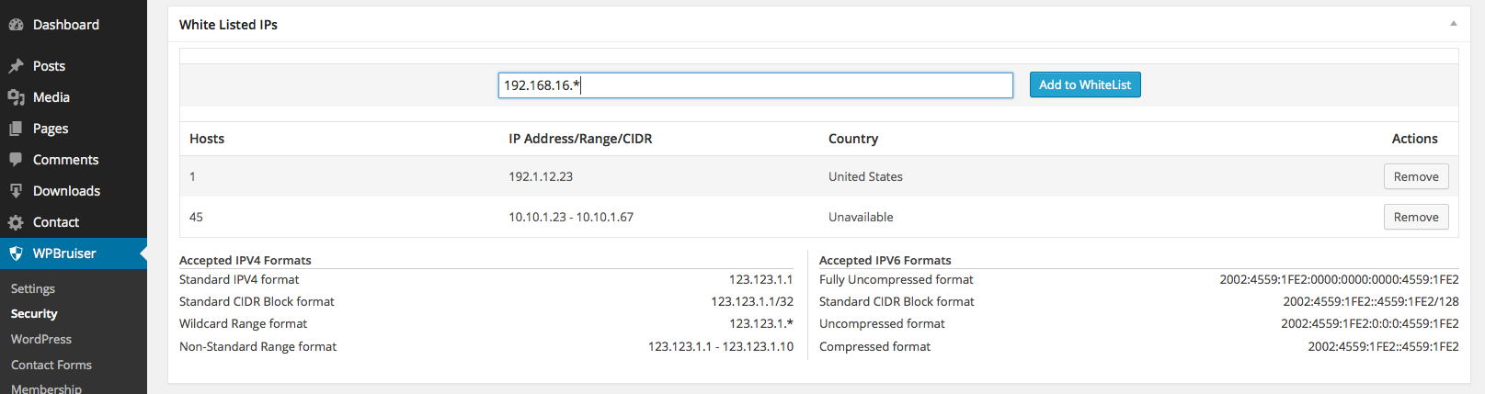Click the example 2002:4559:1FE2::4559:1FE2/128
The image size is (1485, 394).
pos(1371,301)
